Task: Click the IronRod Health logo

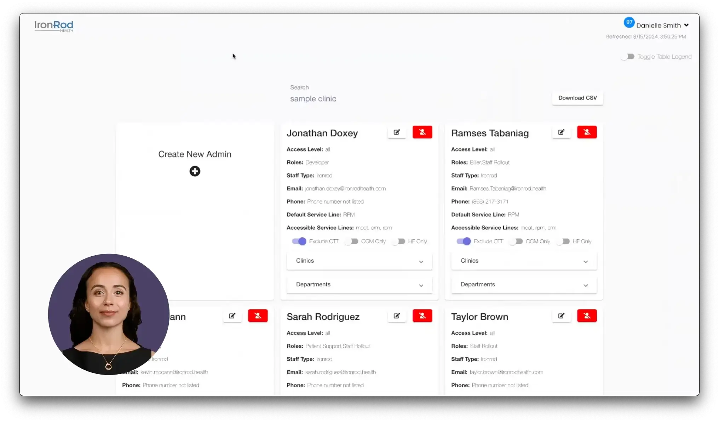Action: point(54,26)
